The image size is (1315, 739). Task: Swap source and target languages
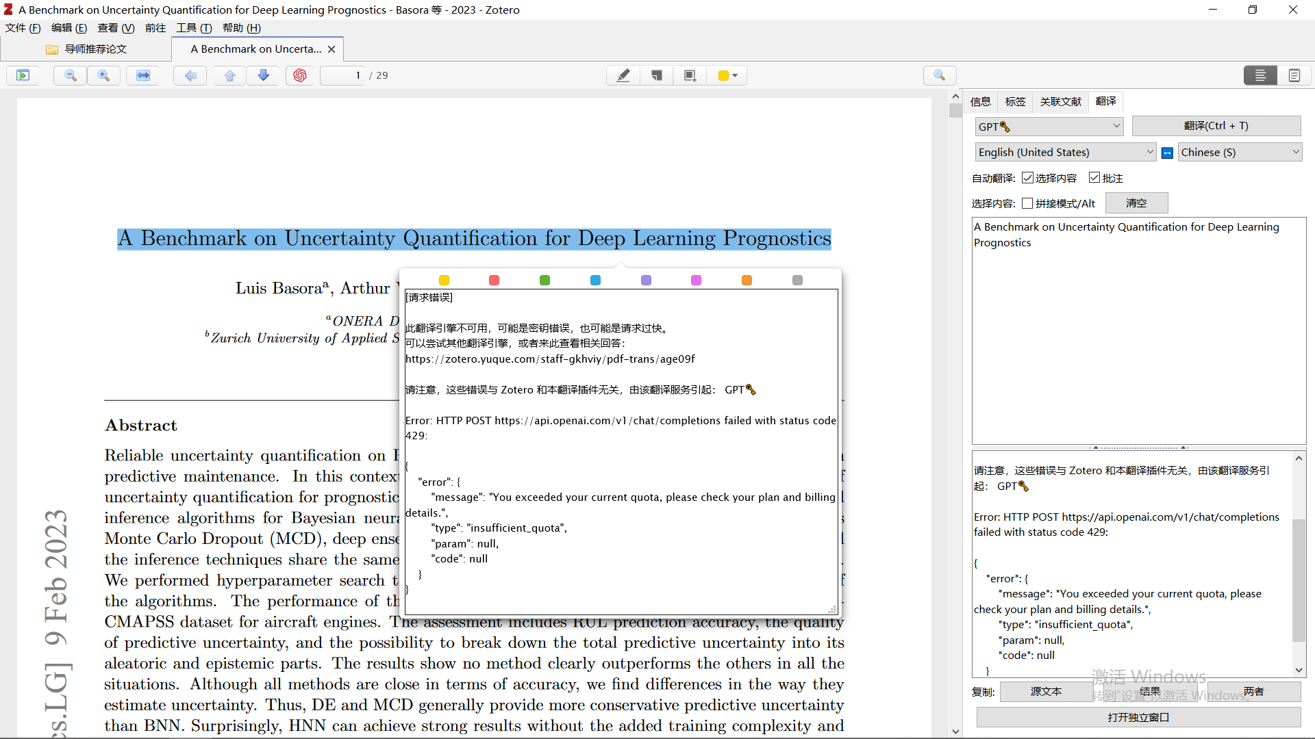1168,153
